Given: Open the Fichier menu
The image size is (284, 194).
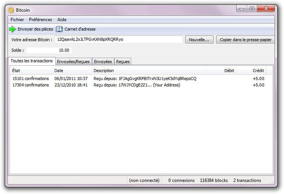Looking at the screenshot, I should tap(17, 20).
